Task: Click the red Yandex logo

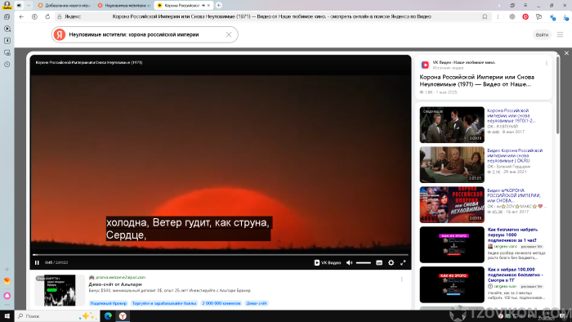Action: click(60, 34)
